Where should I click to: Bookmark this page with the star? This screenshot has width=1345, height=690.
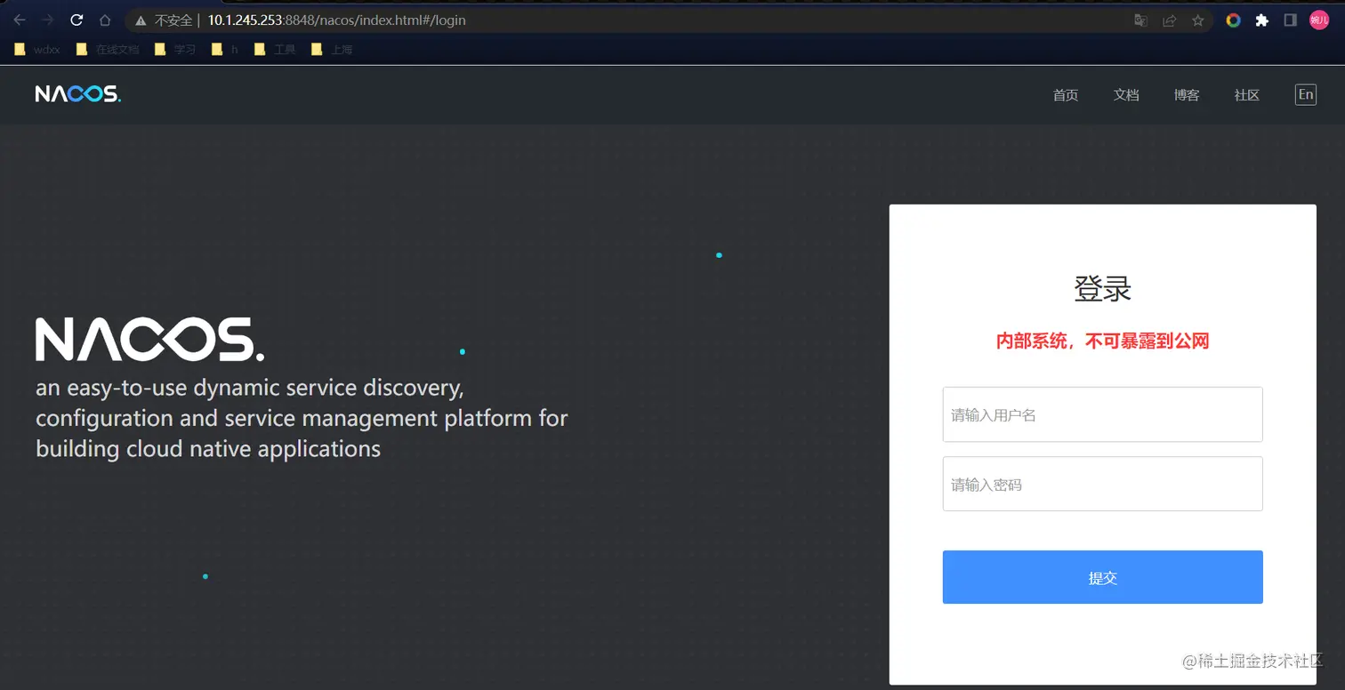1197,20
